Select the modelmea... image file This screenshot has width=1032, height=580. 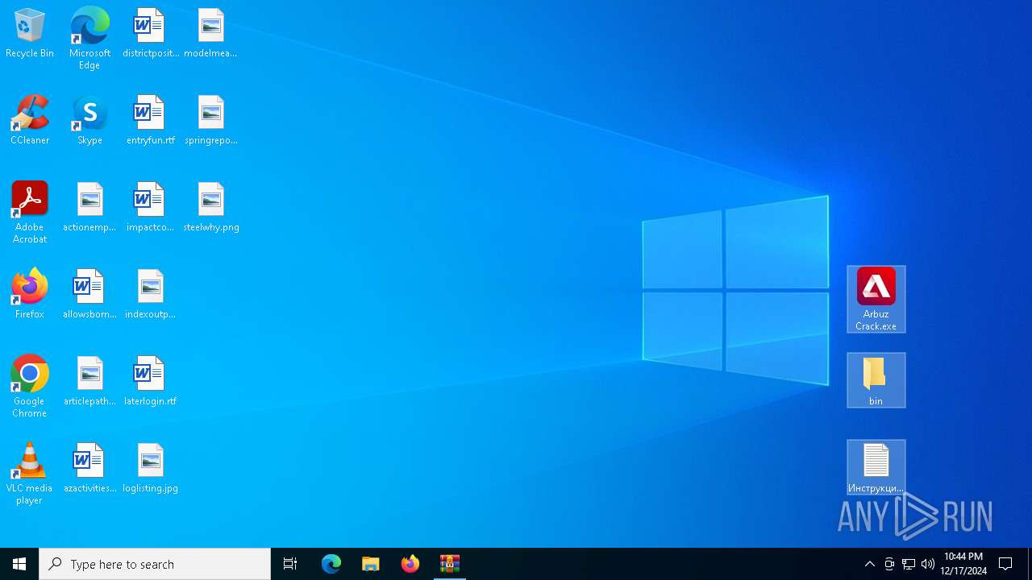point(210,34)
